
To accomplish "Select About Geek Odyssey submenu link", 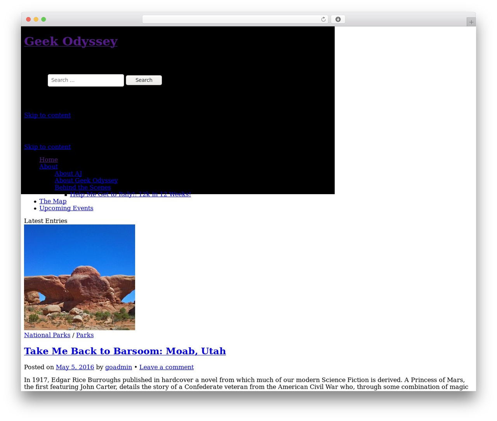I will tap(86, 181).
